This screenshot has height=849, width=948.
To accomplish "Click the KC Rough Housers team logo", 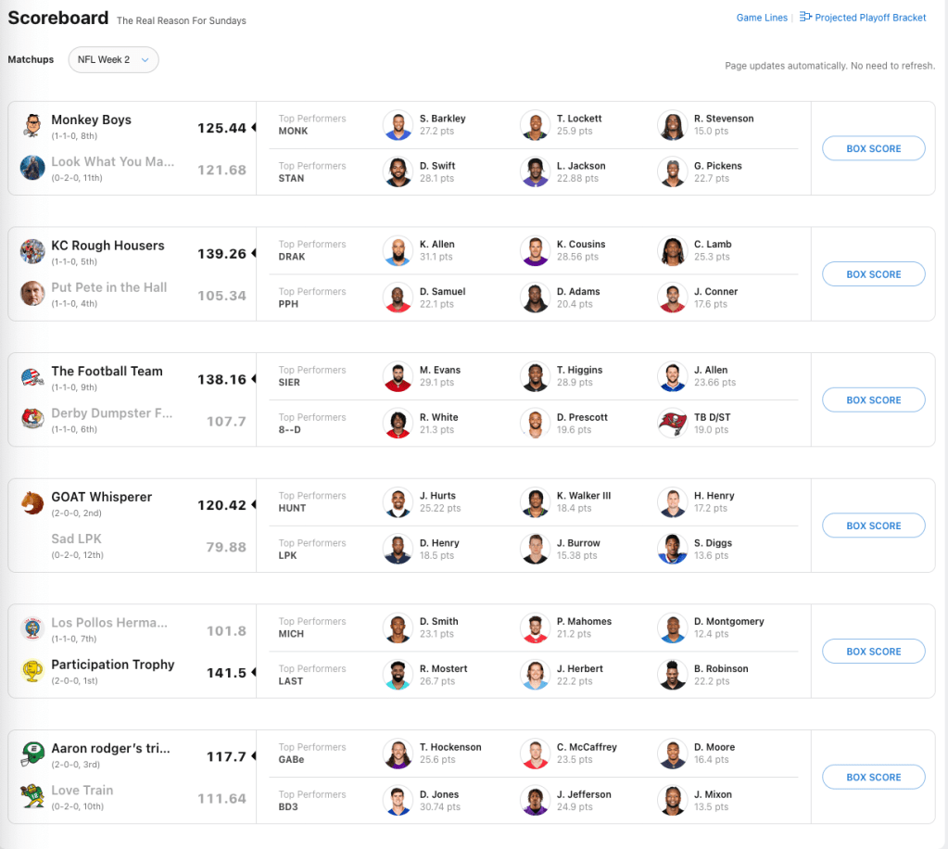I will pos(33,251).
